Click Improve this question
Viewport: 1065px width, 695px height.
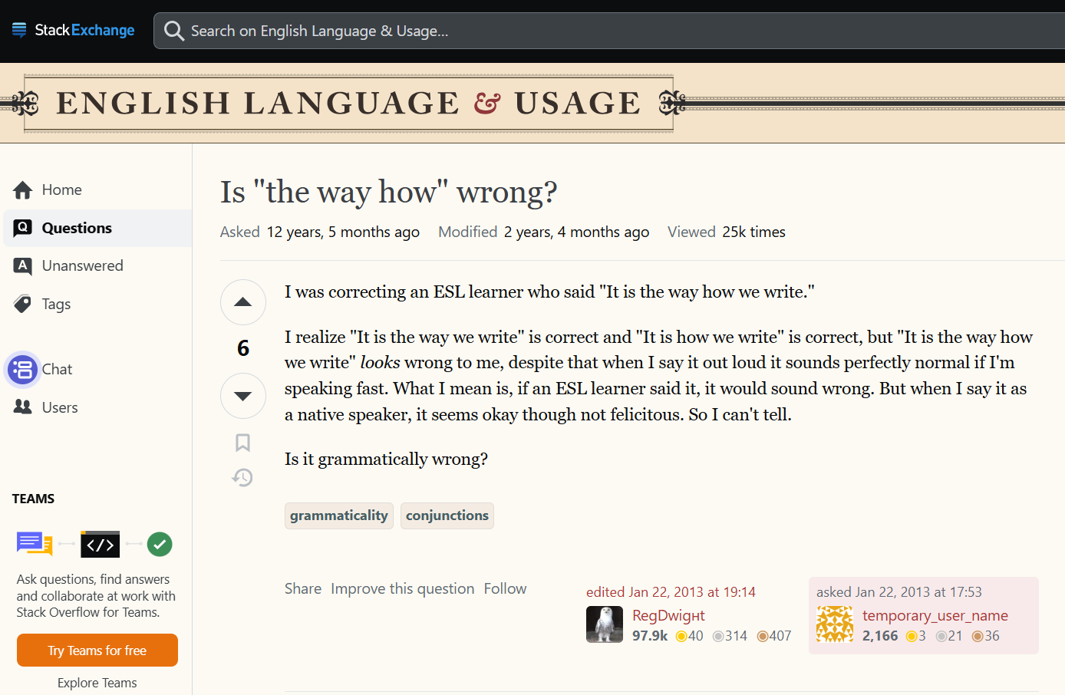pyautogui.click(x=402, y=588)
